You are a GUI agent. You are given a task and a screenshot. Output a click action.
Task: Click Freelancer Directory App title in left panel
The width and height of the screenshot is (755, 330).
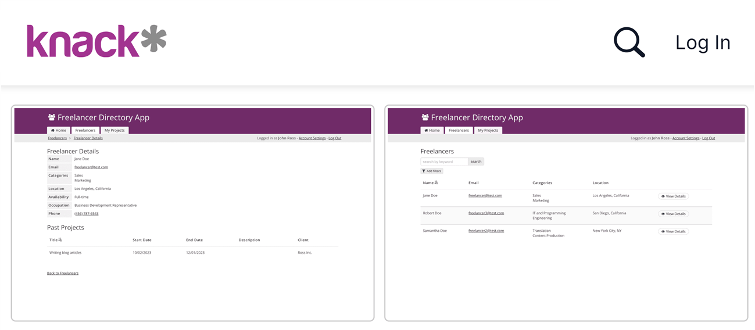click(103, 117)
